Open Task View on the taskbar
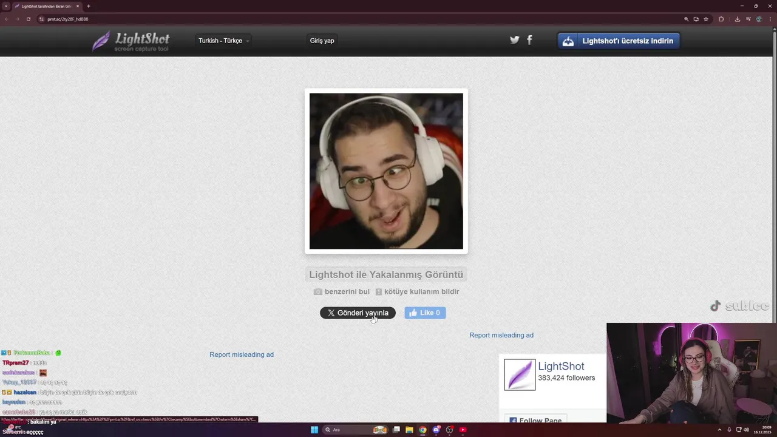Image resolution: width=777 pixels, height=437 pixels. pyautogui.click(x=396, y=430)
